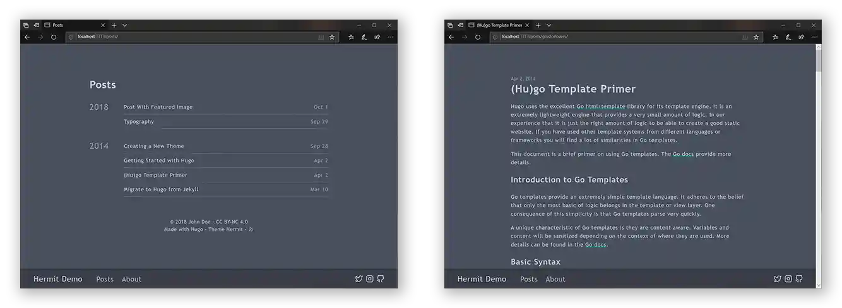Viewport: 842px width, 308px height.
Task: Add Posts page to favorites star
Action: pyautogui.click(x=332, y=37)
